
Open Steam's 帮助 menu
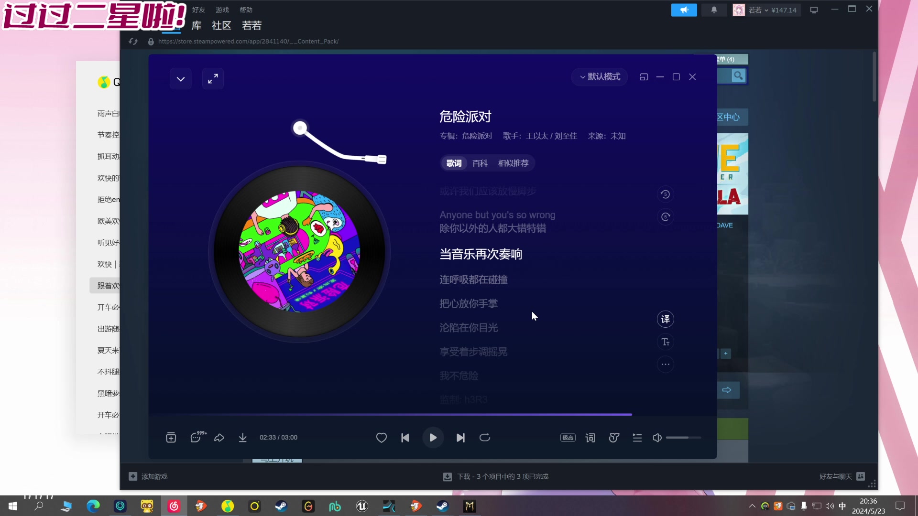pyautogui.click(x=246, y=10)
